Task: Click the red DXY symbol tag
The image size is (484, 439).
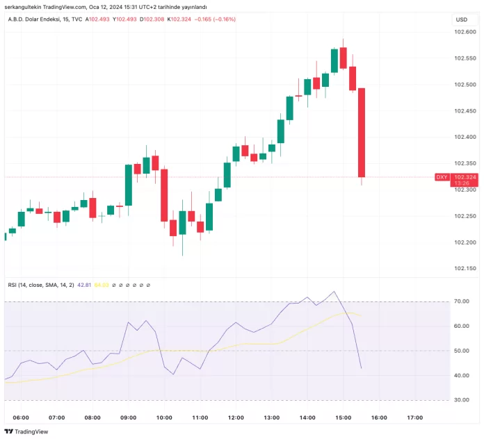Action: 442,177
